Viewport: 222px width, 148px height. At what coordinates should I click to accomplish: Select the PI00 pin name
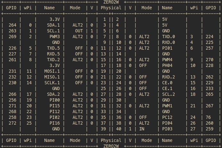(x=55, y=100)
